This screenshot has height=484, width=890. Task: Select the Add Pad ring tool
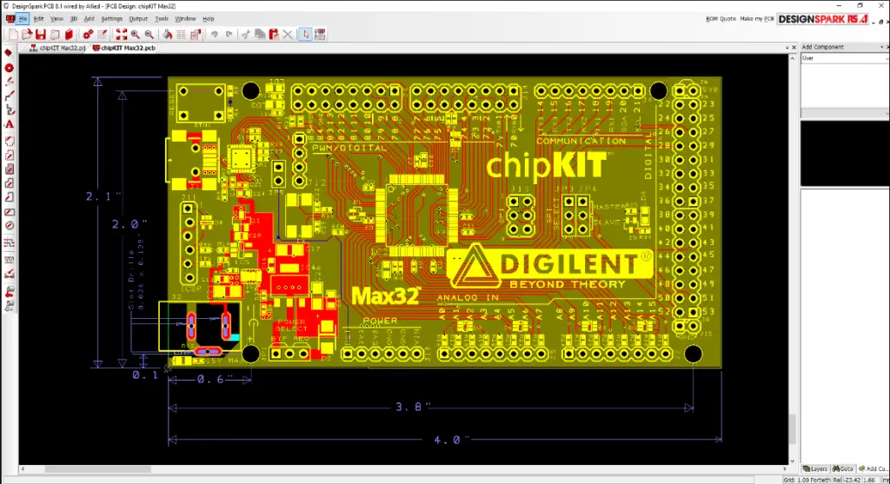pos(9,68)
